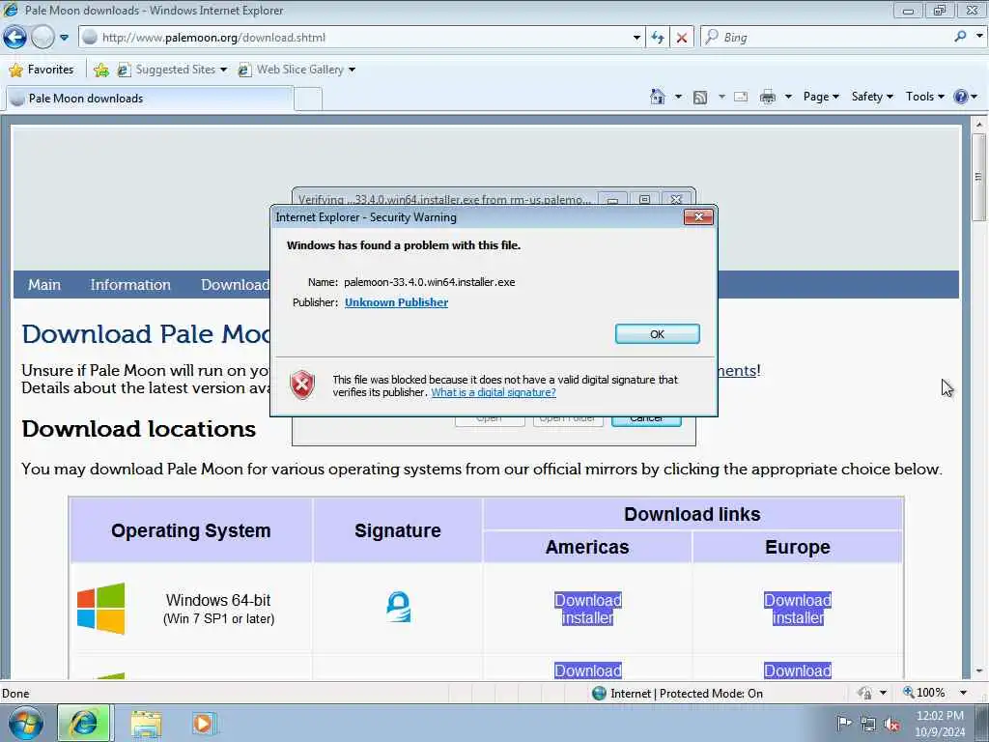The width and height of the screenshot is (989, 742).
Task: Open the search provider dropdown arrow
Action: coord(979,37)
